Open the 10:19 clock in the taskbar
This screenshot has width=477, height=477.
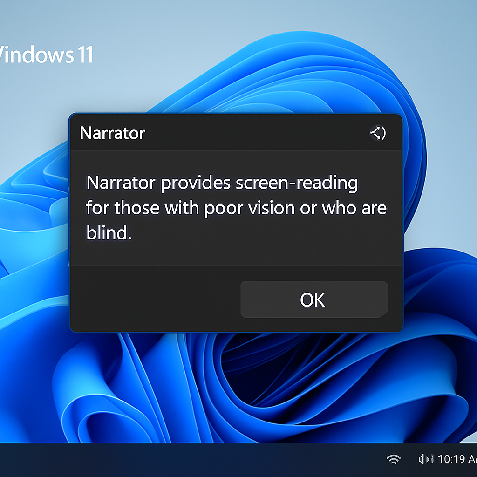[457, 459]
